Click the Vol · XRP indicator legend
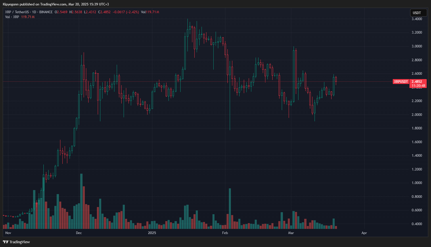 pyautogui.click(x=12, y=17)
